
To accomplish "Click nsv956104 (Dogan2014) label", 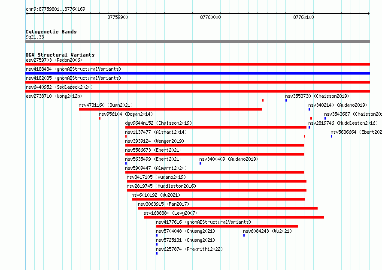I will tap(126, 114).
